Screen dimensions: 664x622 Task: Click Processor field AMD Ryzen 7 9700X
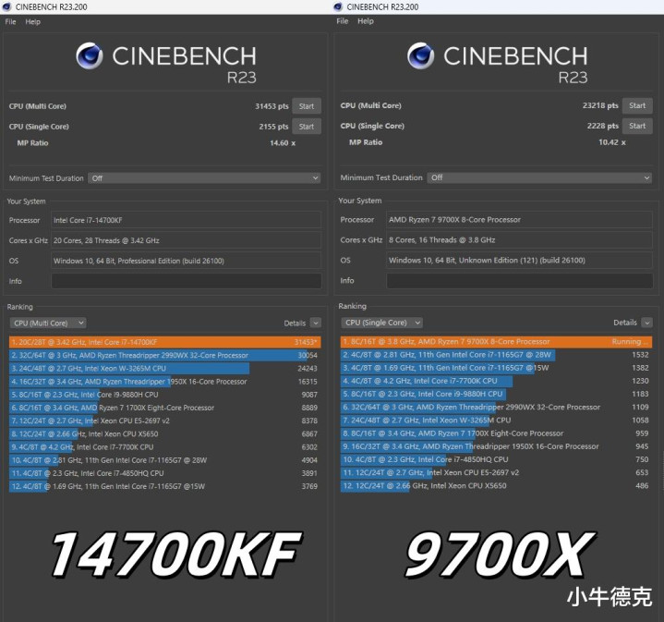(520, 220)
